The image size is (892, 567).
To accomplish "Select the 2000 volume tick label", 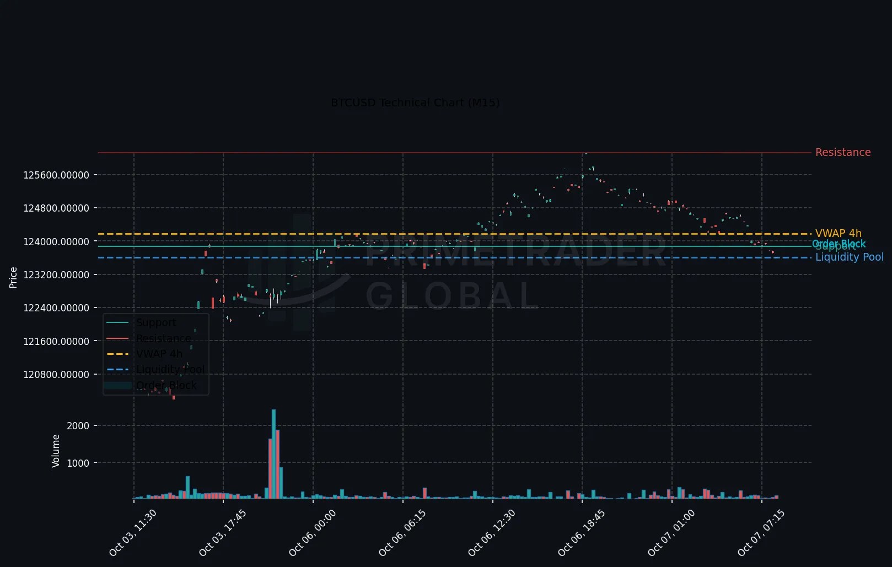I will [78, 426].
